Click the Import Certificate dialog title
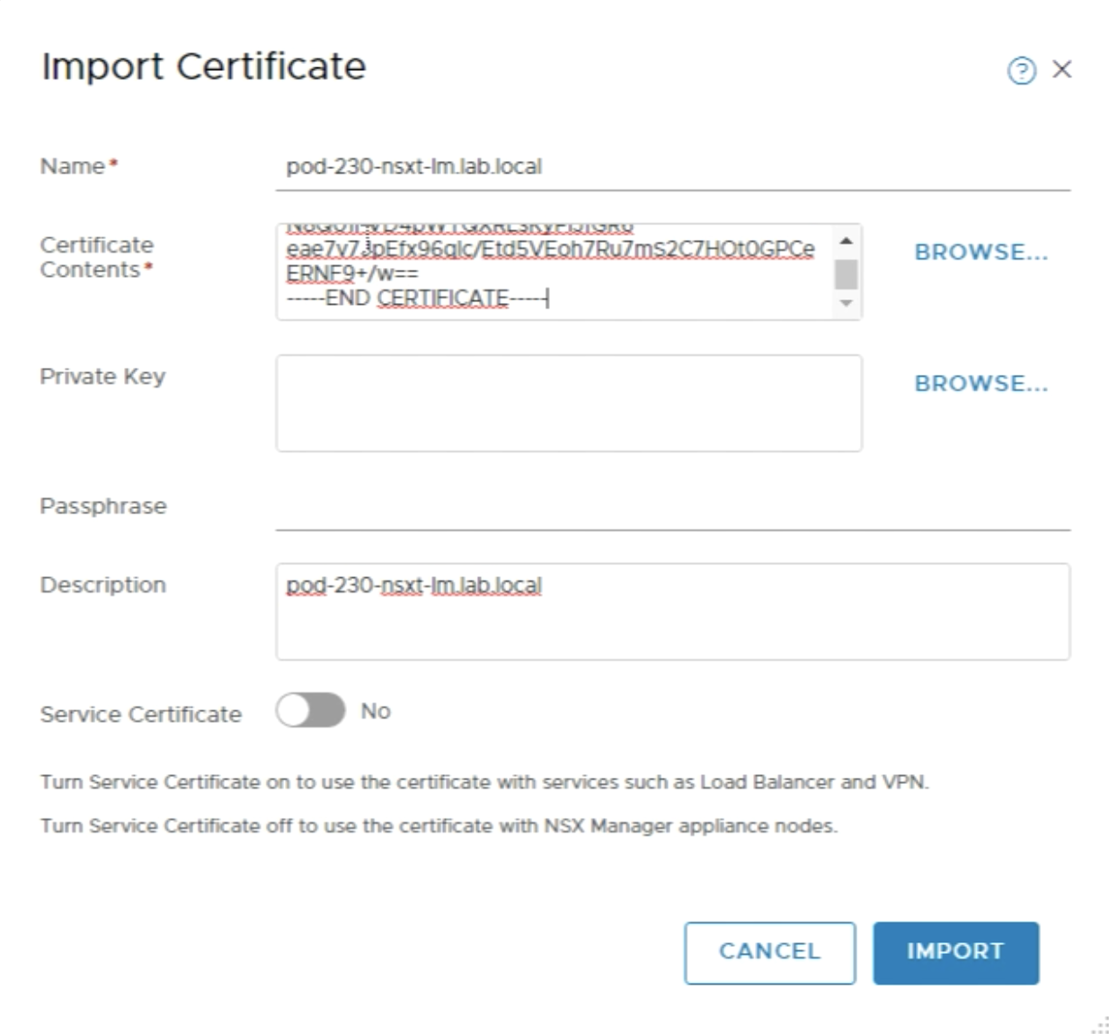 click(x=204, y=67)
